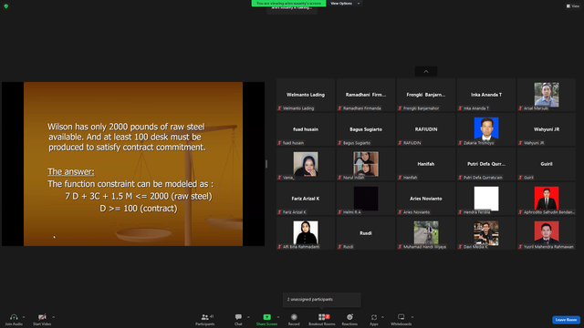Select Guiril participant tile
This screenshot has width=584, height=328.
547,164
